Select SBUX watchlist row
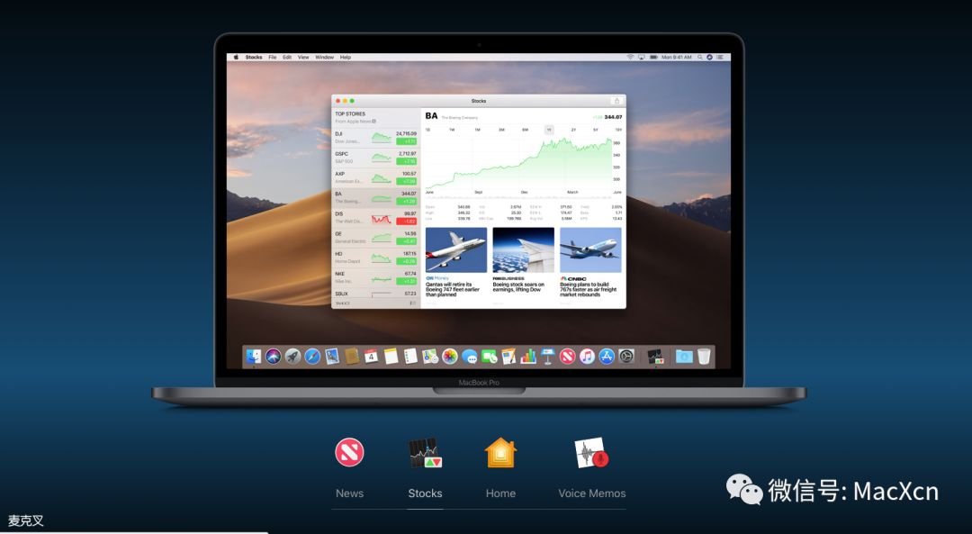 click(376, 294)
